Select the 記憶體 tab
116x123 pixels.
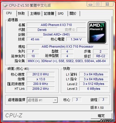(49, 14)
